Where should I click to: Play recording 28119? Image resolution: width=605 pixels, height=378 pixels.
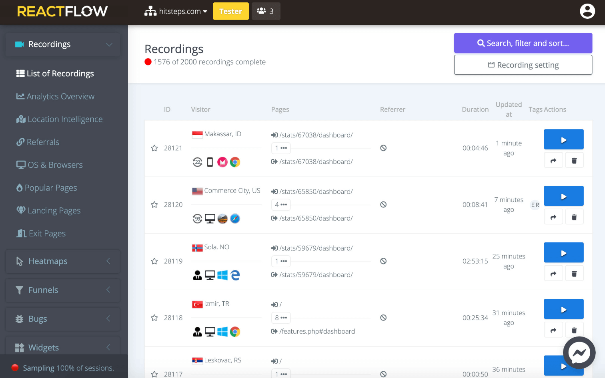click(x=563, y=253)
